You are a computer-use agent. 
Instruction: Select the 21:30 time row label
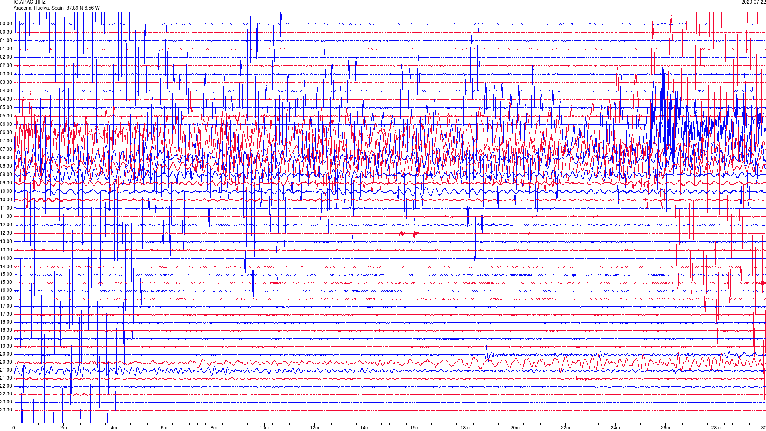6,378
